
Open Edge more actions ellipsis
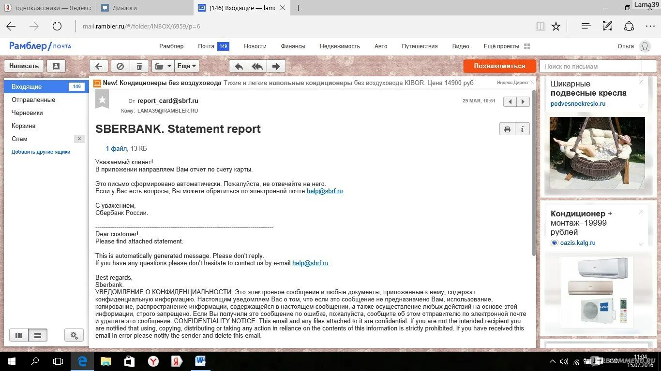coord(650,26)
